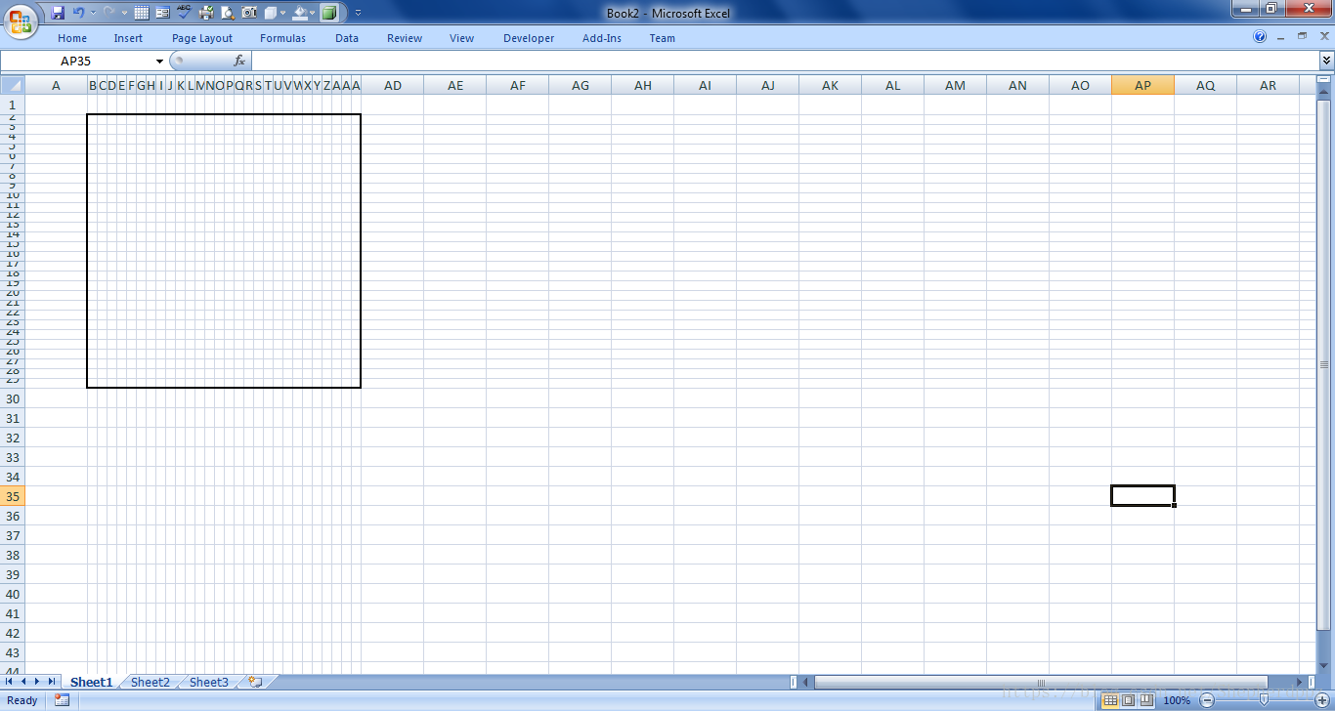The width and height of the screenshot is (1335, 711).
Task: Click the Zoom In plus button
Action: (x=1322, y=700)
